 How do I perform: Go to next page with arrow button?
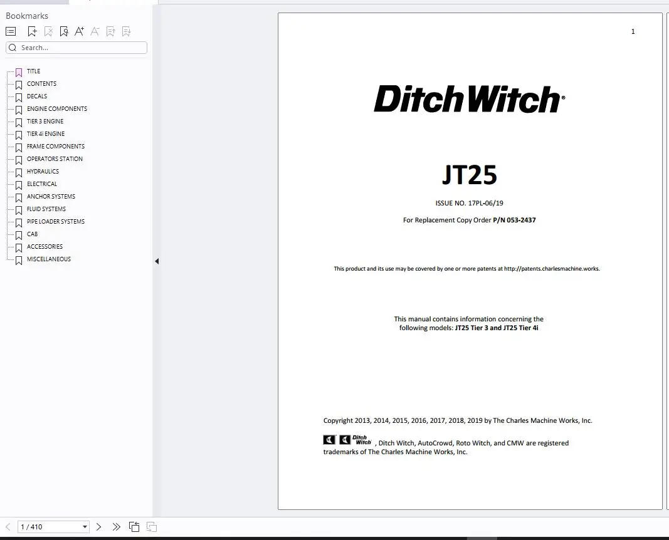99,527
